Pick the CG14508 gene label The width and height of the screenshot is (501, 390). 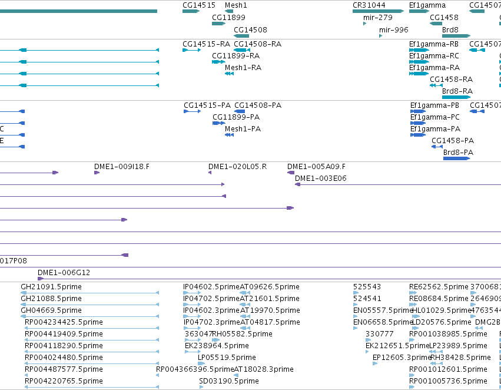click(250, 29)
